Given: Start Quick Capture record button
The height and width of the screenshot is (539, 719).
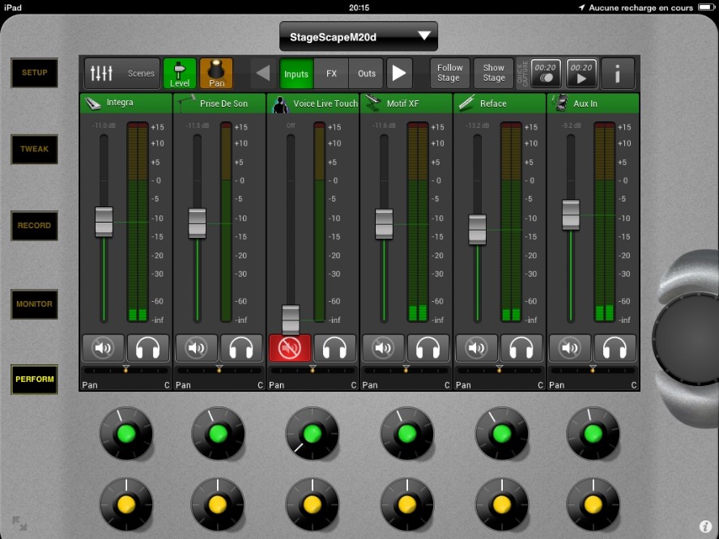Looking at the screenshot, I should click(546, 74).
